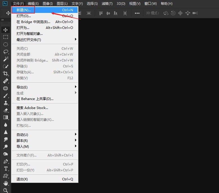Screen dimensions: 219x193
Task: Select the Dodge tool
Action: 5,147
